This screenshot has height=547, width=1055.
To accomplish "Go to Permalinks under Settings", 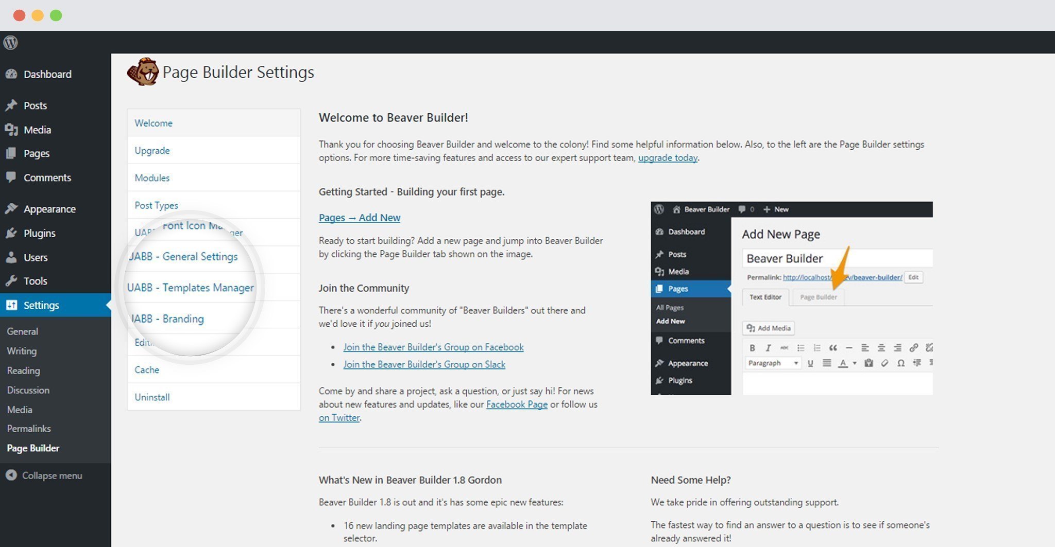I will [x=28, y=428].
